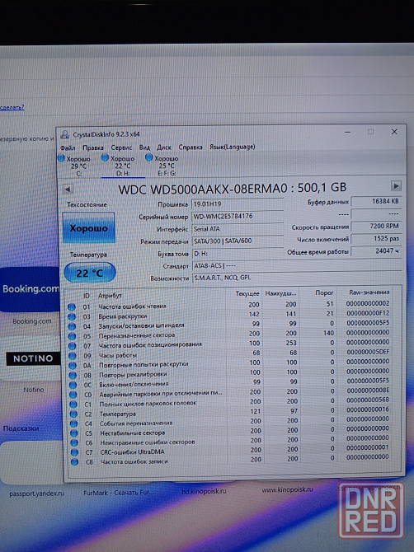Open the Вид menu
The height and width of the screenshot is (552, 414).
[x=144, y=147]
